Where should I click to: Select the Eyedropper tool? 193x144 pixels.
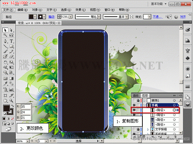pos(5,83)
